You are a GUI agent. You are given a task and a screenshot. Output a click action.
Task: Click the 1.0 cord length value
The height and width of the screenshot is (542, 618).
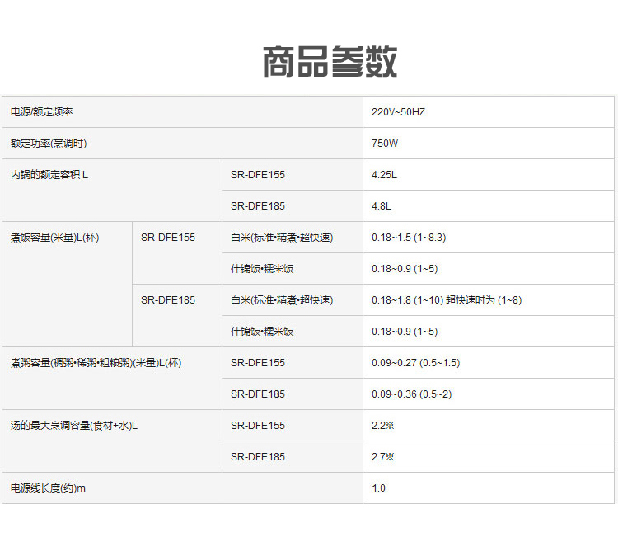tap(378, 488)
